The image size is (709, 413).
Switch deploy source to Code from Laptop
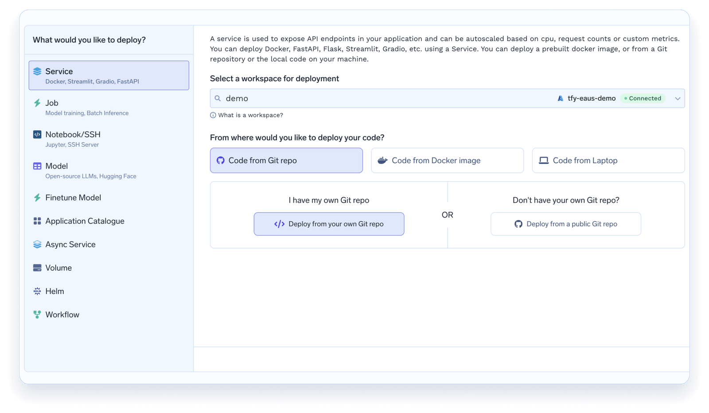tap(608, 160)
